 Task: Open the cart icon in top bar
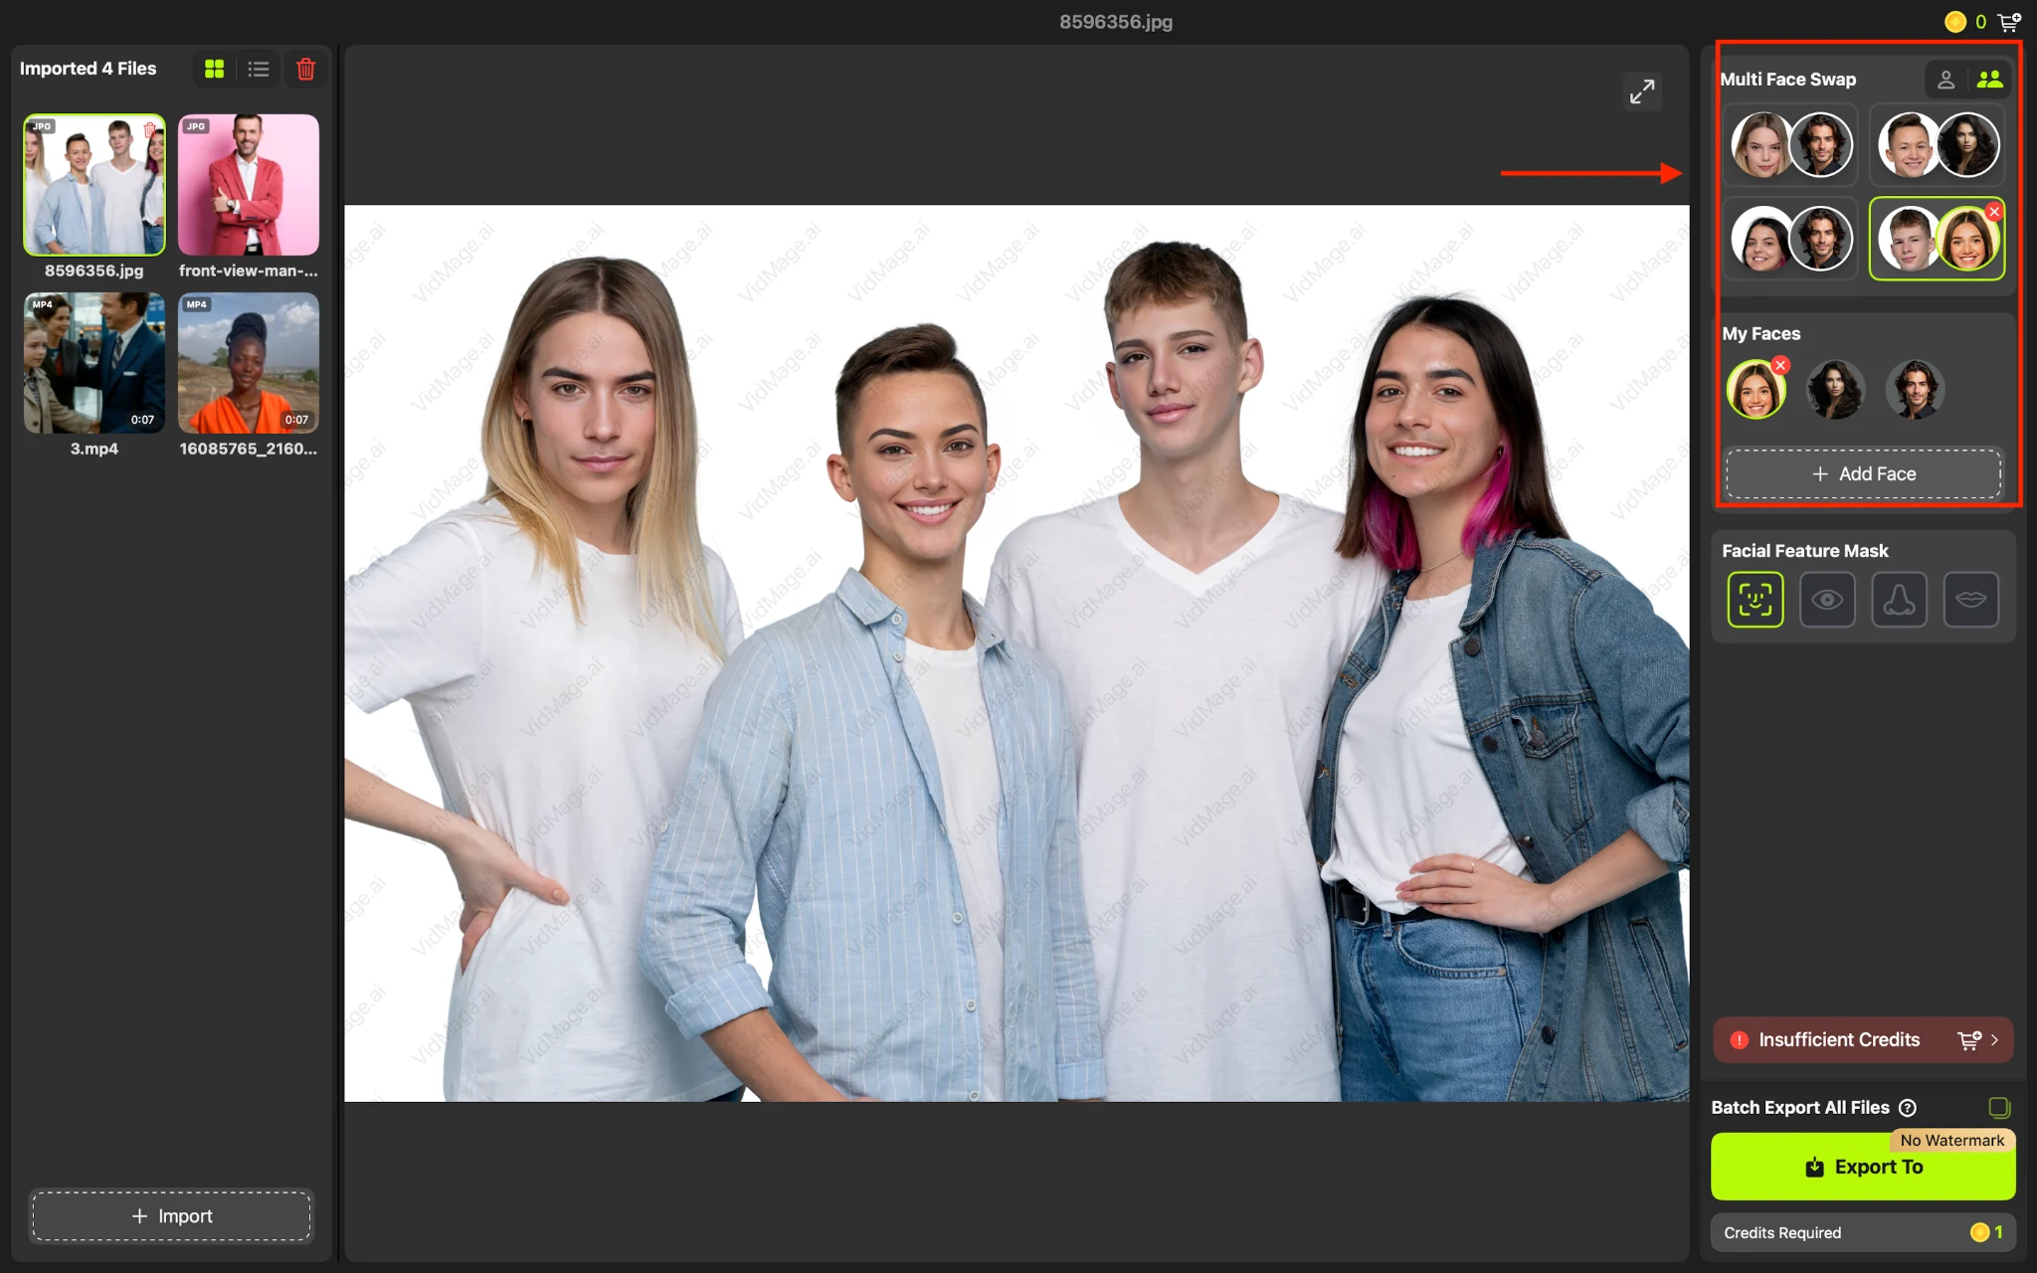point(2009,21)
